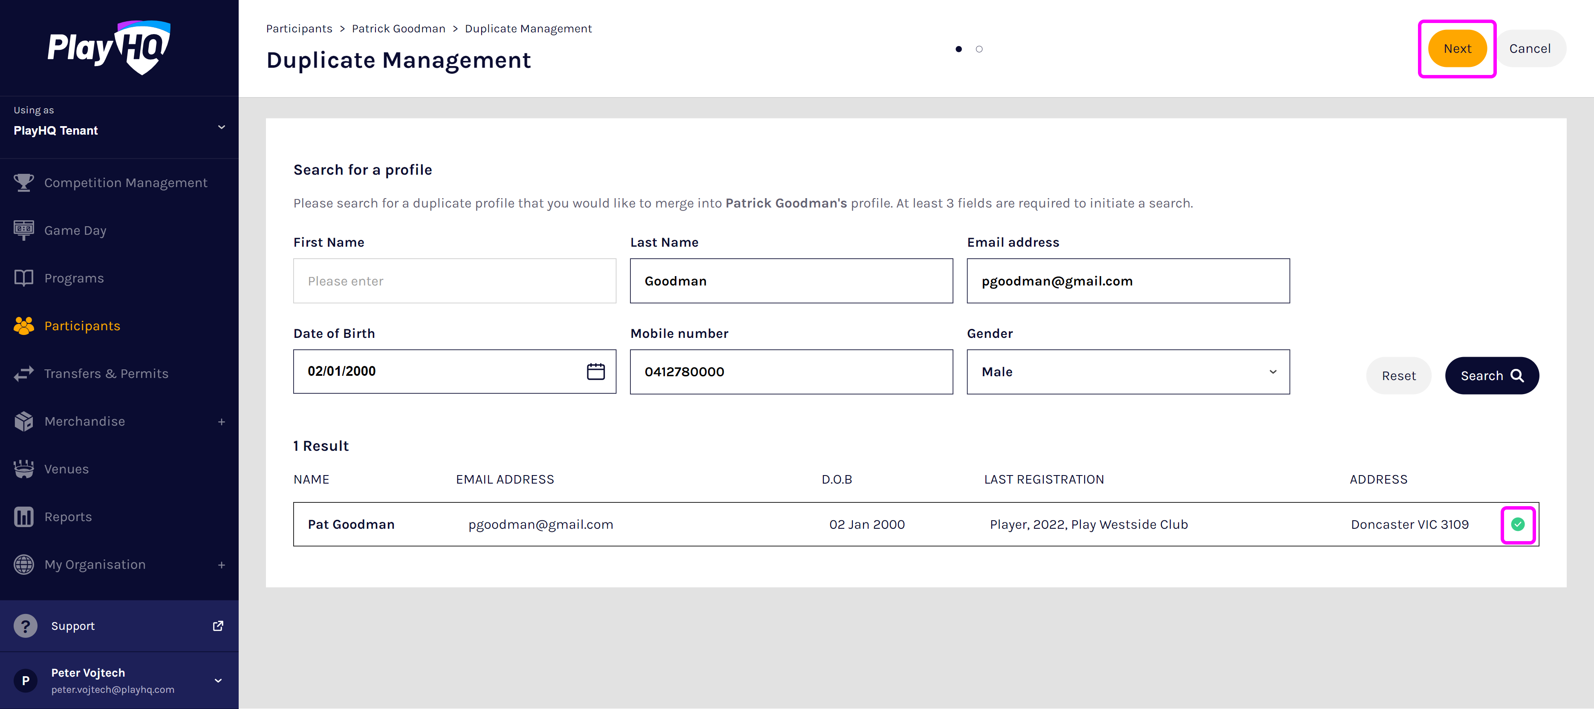The image size is (1594, 709).
Task: Focus the First Name input field
Action: (x=455, y=281)
